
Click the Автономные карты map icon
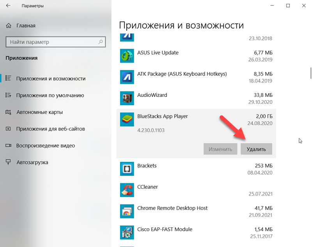pos(8,112)
